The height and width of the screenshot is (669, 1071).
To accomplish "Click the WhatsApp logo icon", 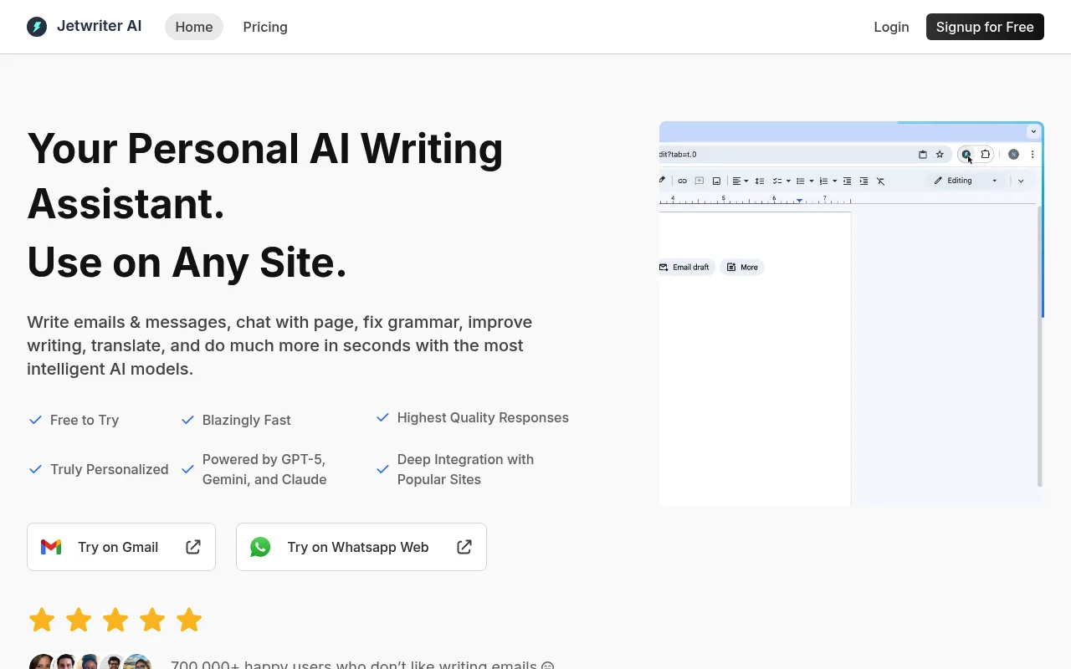I will tap(260, 547).
